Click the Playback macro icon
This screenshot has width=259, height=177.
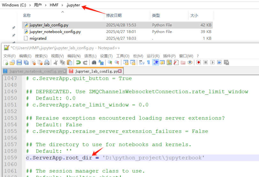pos(212,63)
